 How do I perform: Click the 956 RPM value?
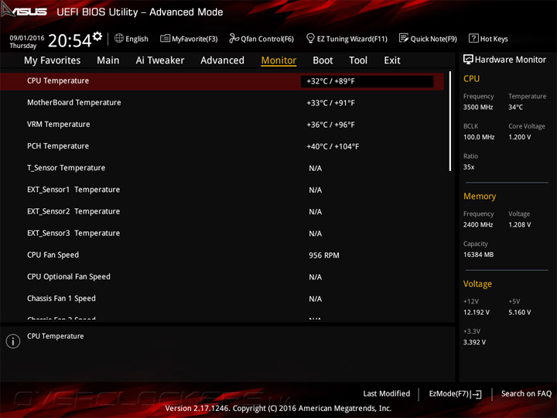coord(324,255)
